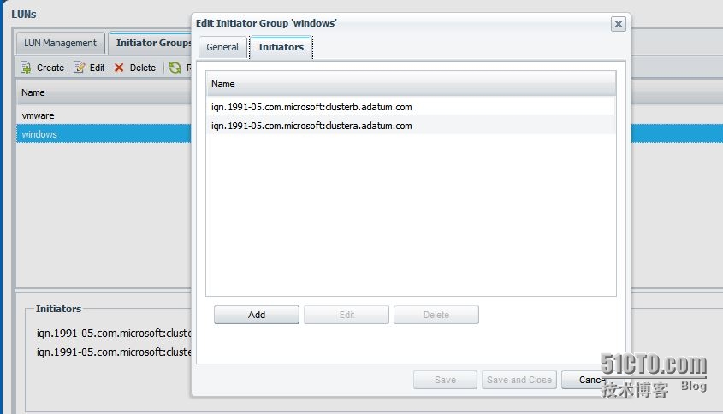Click the Save and Close button
Screen dimensions: 723x414
click(519, 380)
